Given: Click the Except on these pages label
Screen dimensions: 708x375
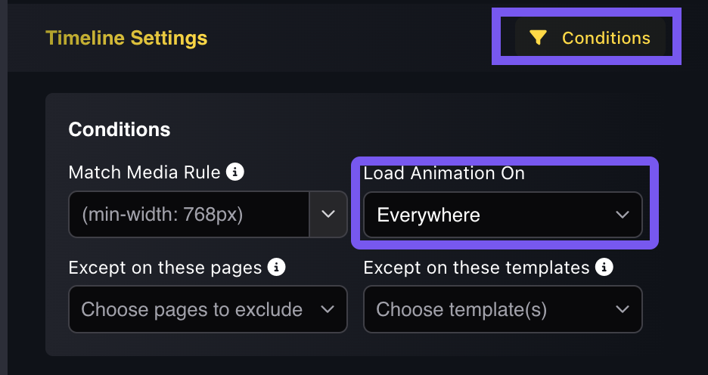Looking at the screenshot, I should (165, 268).
